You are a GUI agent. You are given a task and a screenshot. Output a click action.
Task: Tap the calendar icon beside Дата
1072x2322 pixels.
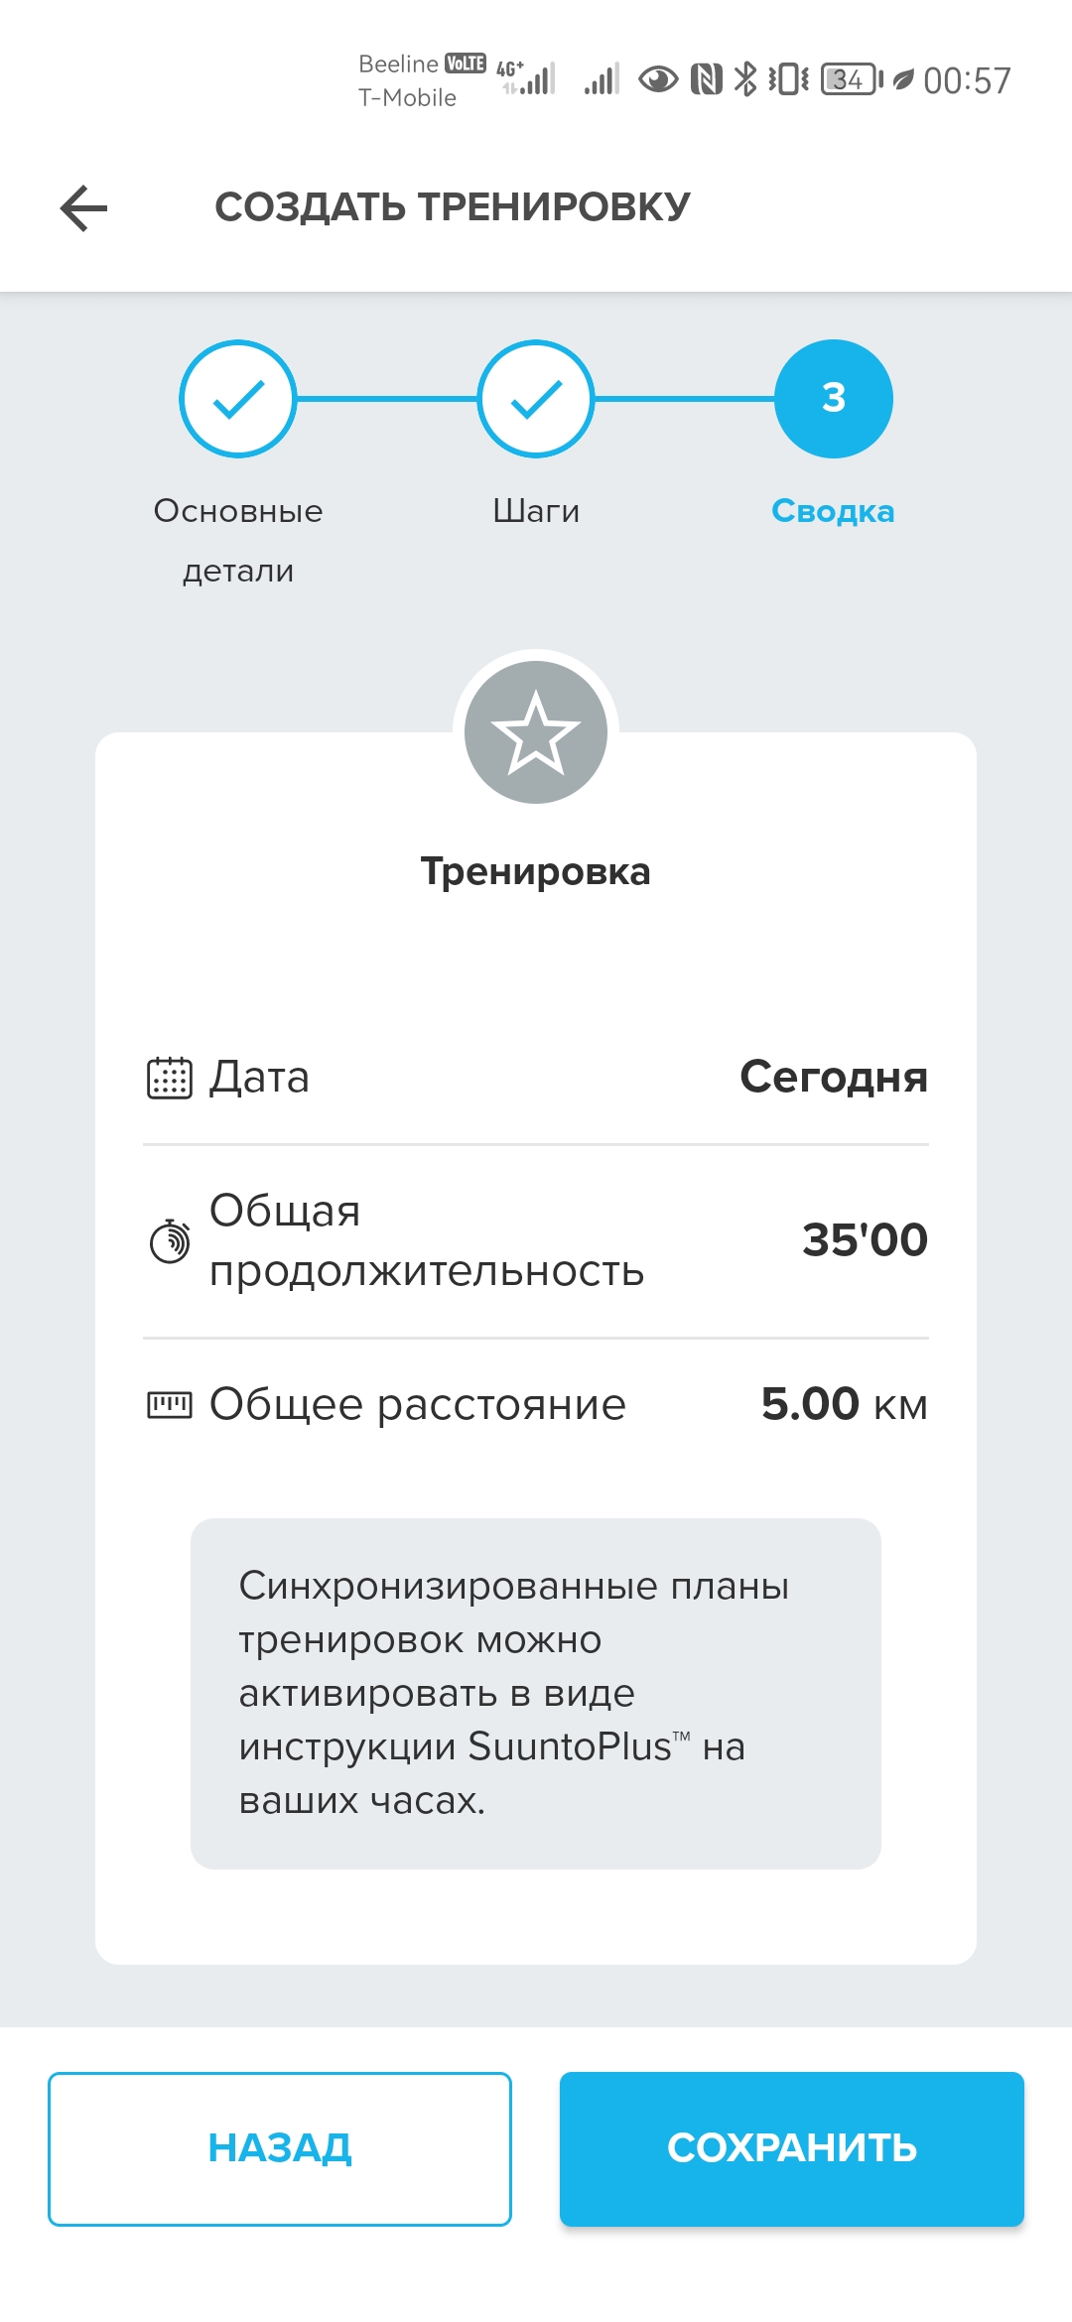170,1078
